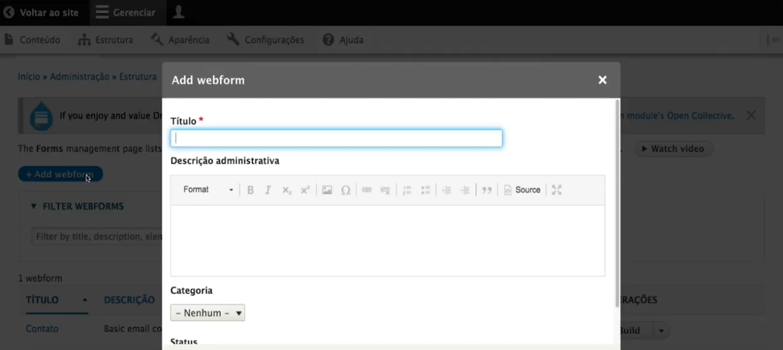Switch editor to Source view
This screenshot has height=350, width=783.
(522, 190)
